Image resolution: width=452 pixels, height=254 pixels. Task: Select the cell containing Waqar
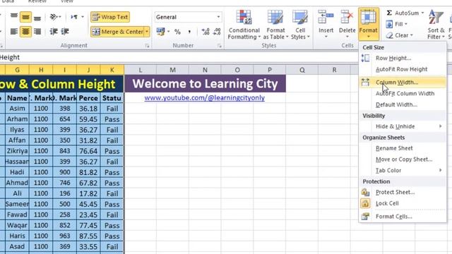17,225
